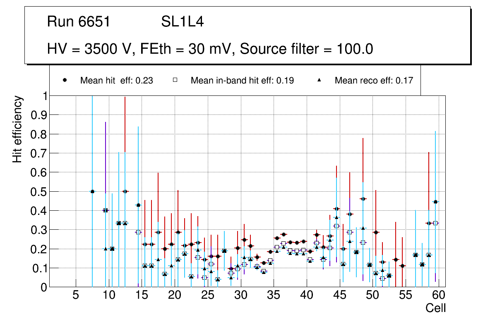Viewport: 495px width, 319px height.
Task: Select the 'Hit efficiency' y-axis title
Action: (17, 129)
